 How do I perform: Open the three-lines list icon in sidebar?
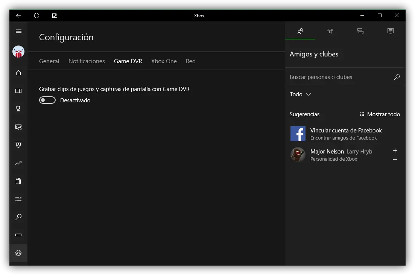point(18,199)
